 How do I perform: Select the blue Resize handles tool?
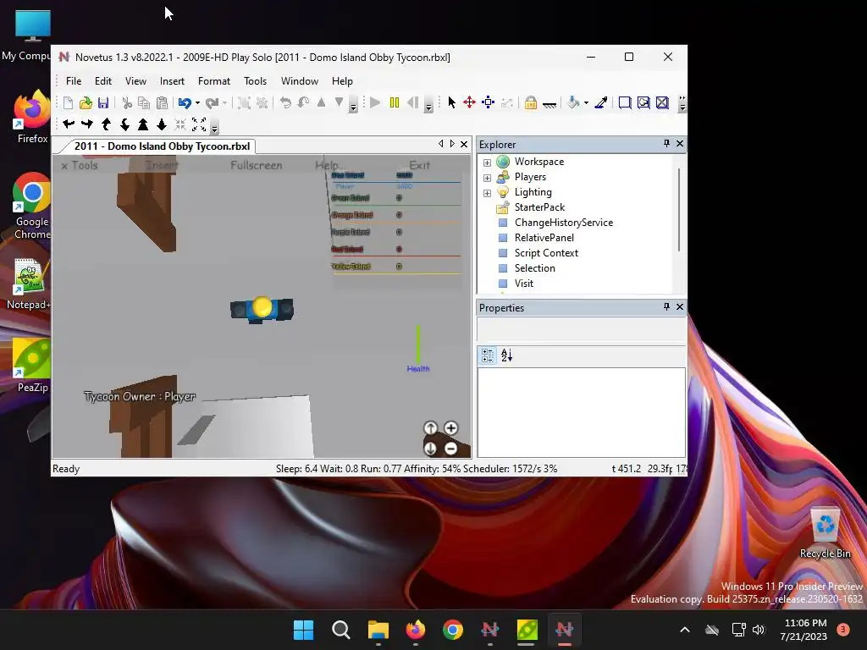[x=488, y=102]
